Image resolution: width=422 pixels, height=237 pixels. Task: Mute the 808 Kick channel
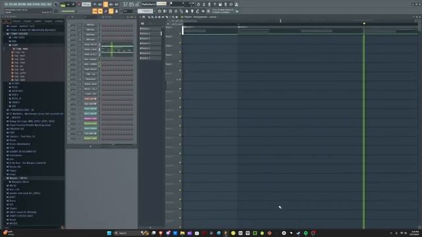click(x=69, y=25)
